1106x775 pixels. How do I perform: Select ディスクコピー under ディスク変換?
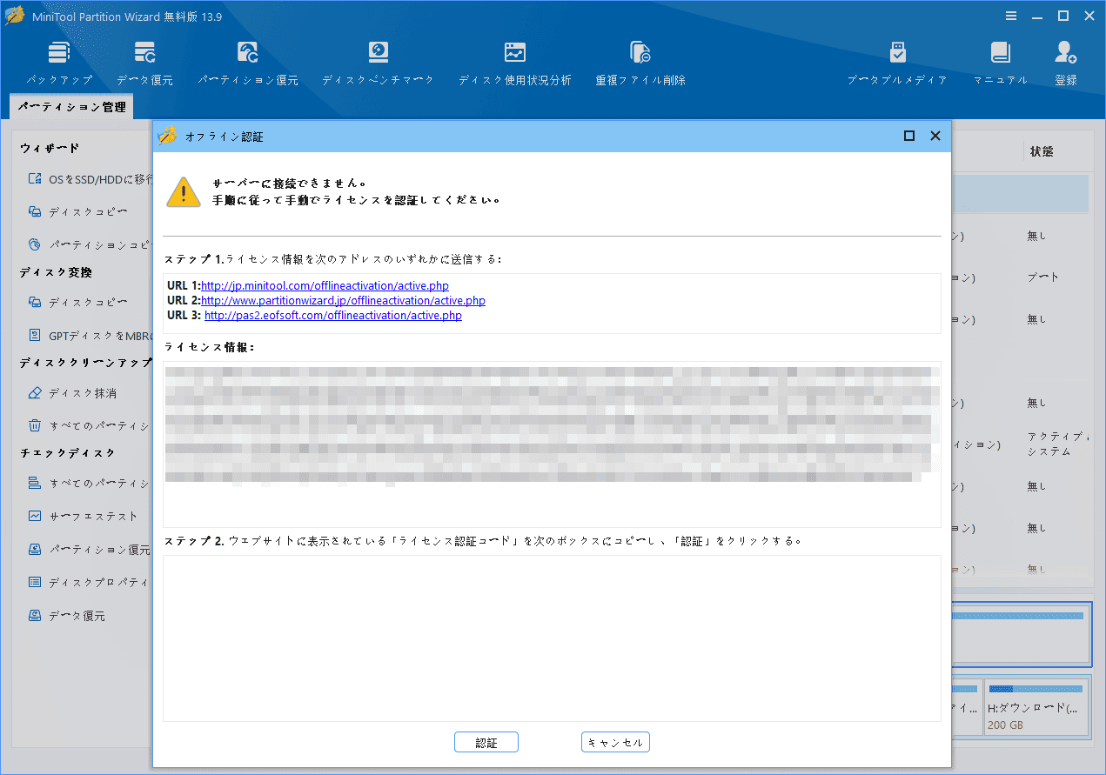[x=78, y=302]
